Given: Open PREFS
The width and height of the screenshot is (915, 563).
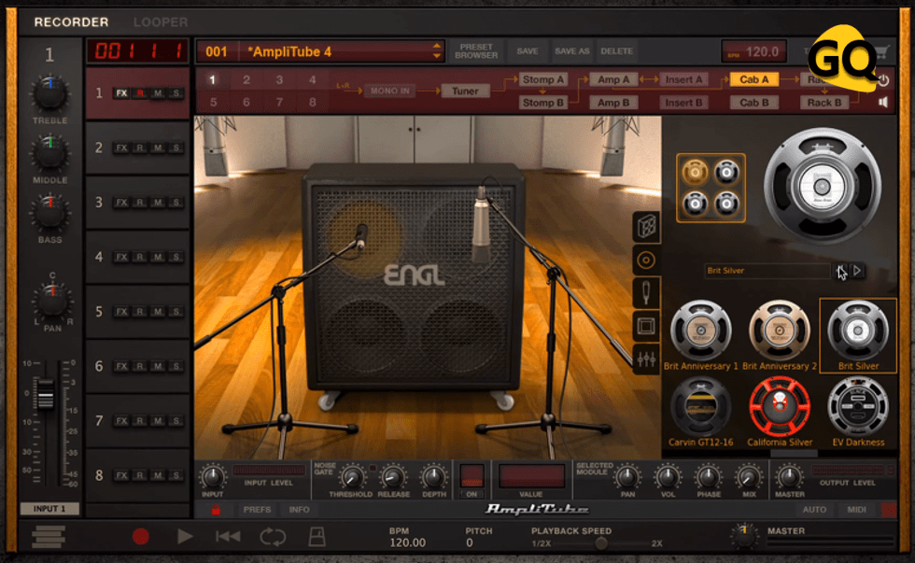Looking at the screenshot, I should click(x=257, y=510).
